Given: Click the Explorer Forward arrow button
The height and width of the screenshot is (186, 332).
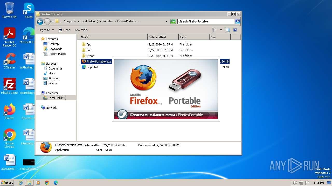Looking at the screenshot, I should (x=47, y=21).
